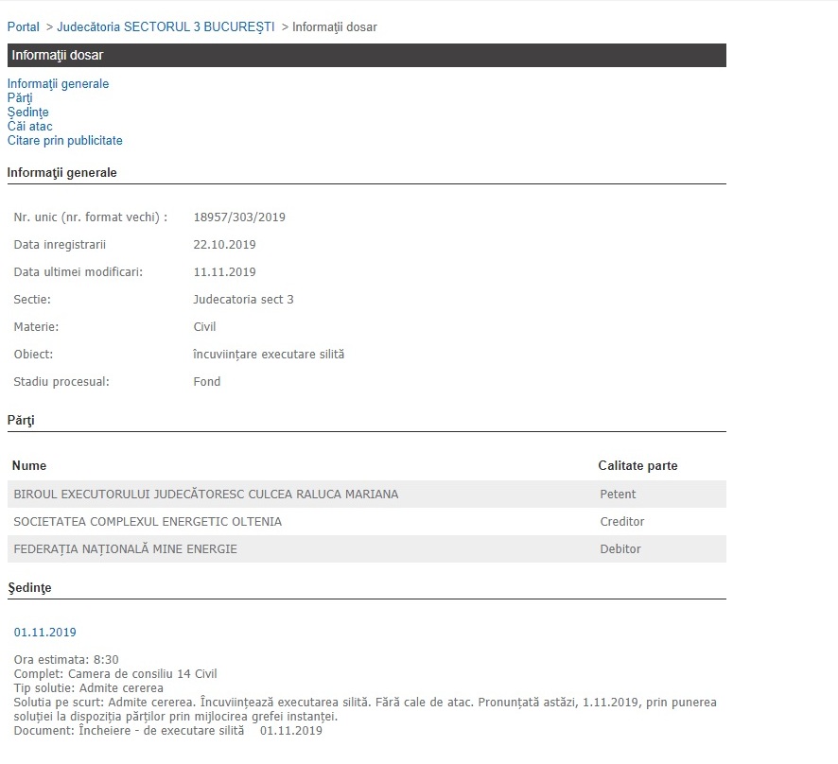This screenshot has height=764, width=838.
Task: Click registration date 22.10.2019 value
Action: click(224, 245)
